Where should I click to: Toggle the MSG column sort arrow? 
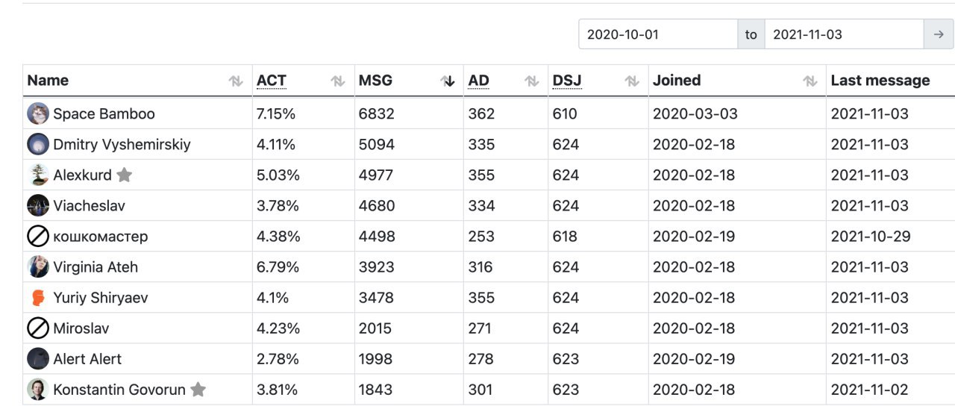coord(448,81)
